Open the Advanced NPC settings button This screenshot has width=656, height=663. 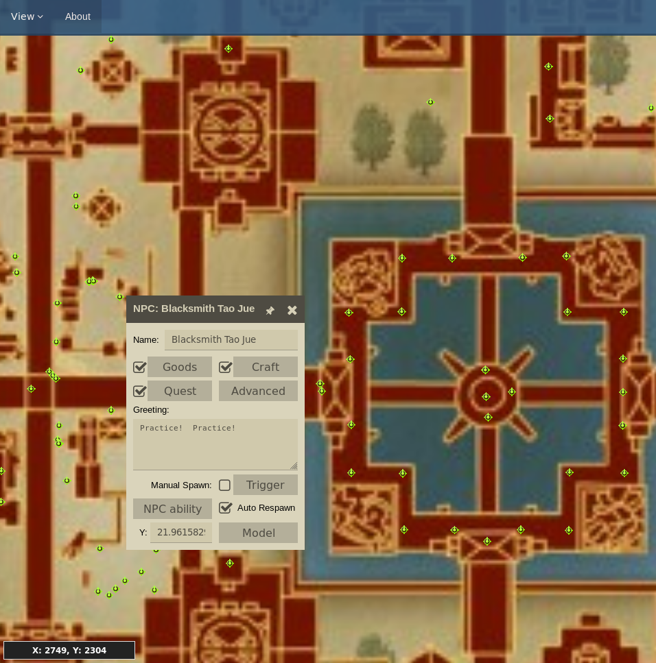258,391
